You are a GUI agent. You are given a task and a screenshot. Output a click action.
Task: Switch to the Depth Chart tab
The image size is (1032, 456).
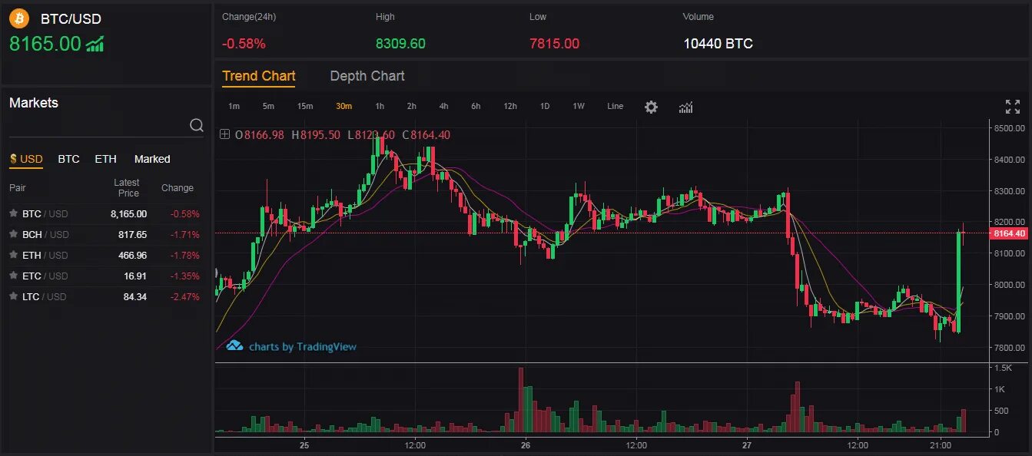(x=367, y=76)
